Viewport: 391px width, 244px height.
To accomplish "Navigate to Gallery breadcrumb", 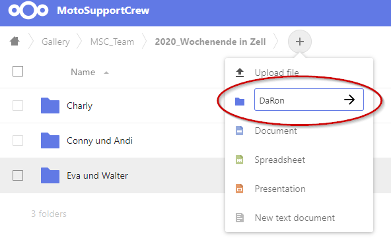I will [55, 42].
